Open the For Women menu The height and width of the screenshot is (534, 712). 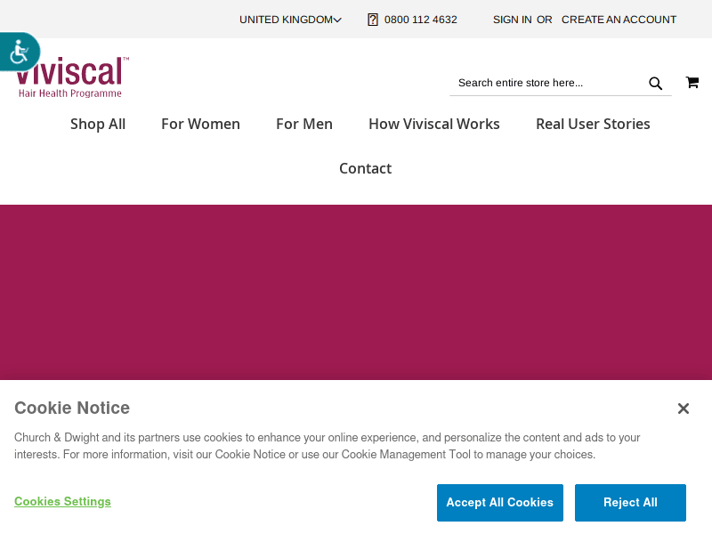200,124
